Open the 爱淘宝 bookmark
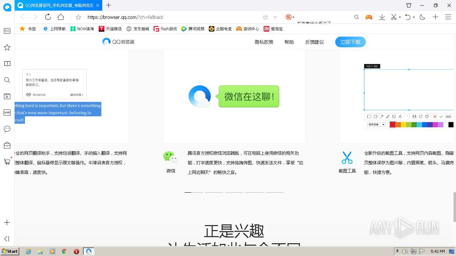 (273, 29)
